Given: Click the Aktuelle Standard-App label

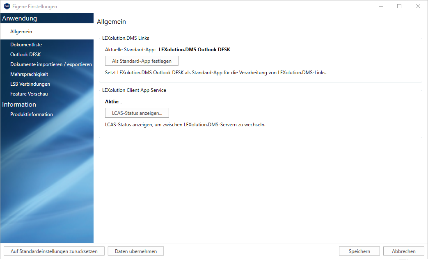Looking at the screenshot, I should (130, 50).
